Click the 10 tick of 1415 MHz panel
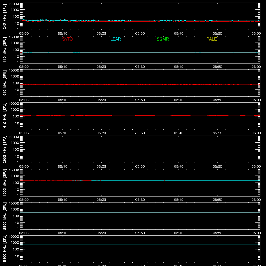Screen dimensions: 266x266 [17, 123]
